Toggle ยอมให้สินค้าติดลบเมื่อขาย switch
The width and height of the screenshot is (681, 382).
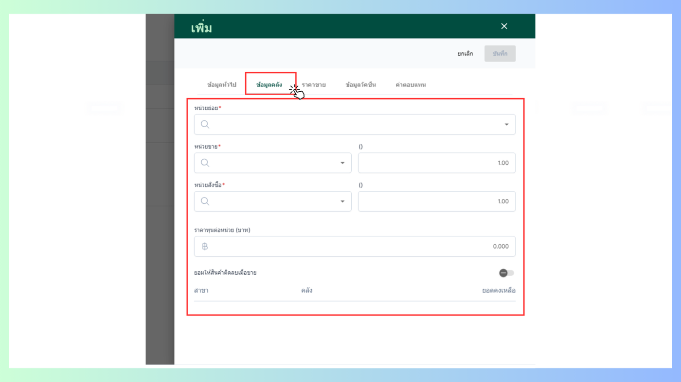click(x=506, y=273)
